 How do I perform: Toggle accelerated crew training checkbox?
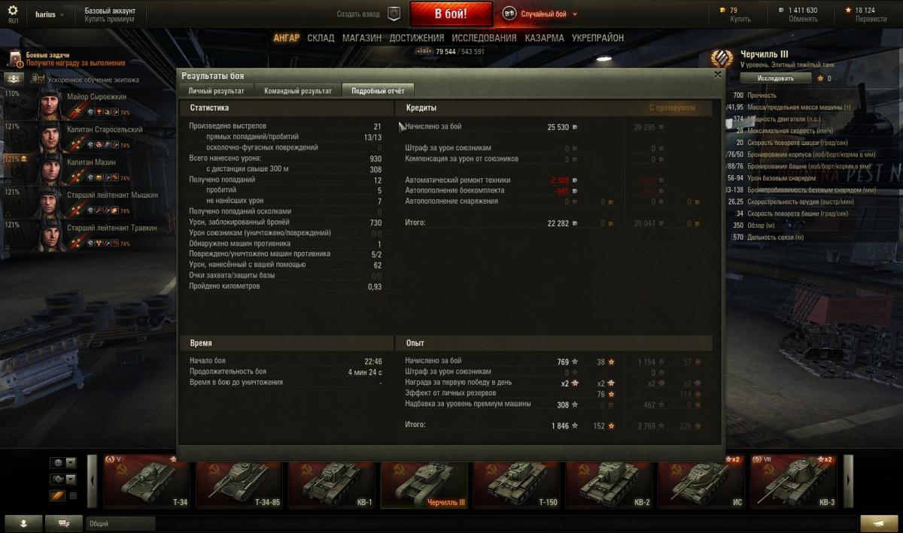38,79
